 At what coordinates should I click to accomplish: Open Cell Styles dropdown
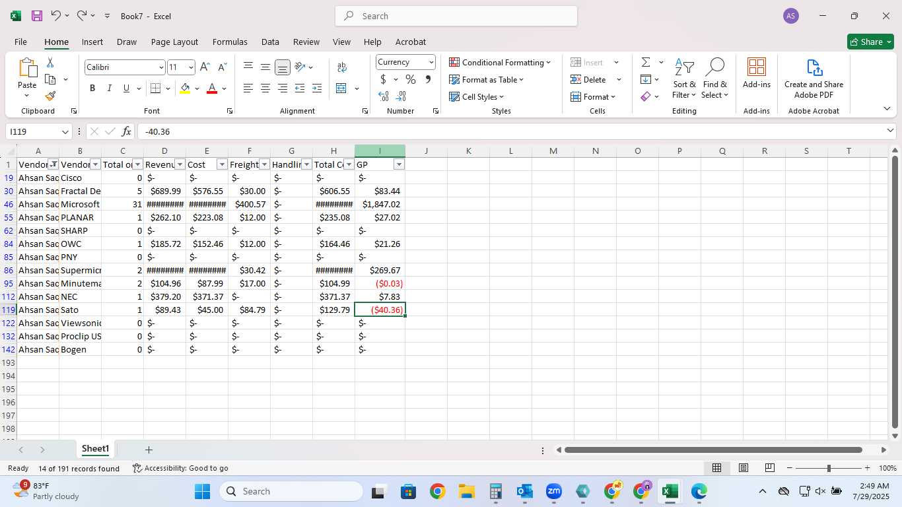pyautogui.click(x=477, y=96)
